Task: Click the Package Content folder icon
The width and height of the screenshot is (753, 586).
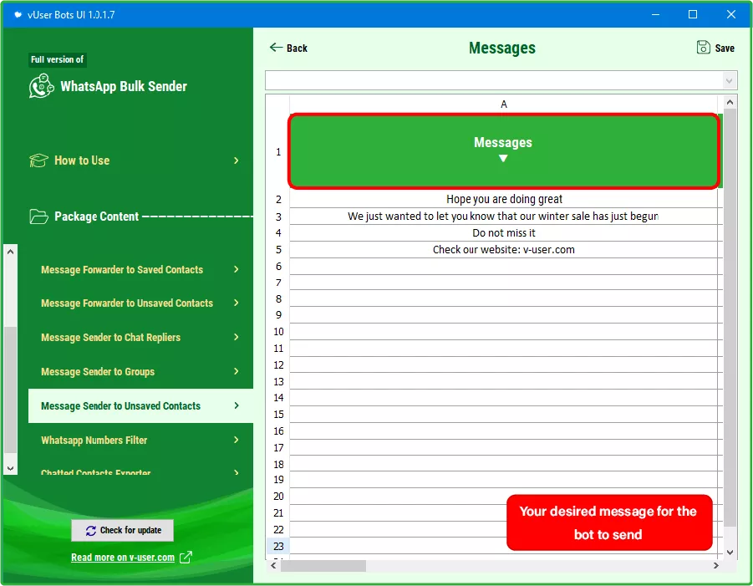Action: [38, 217]
